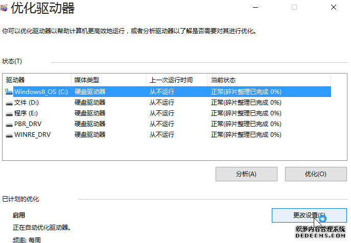Click 硬盘驱动器 media type for PBR_DRV
This screenshot has width=351, height=243.
point(90,124)
